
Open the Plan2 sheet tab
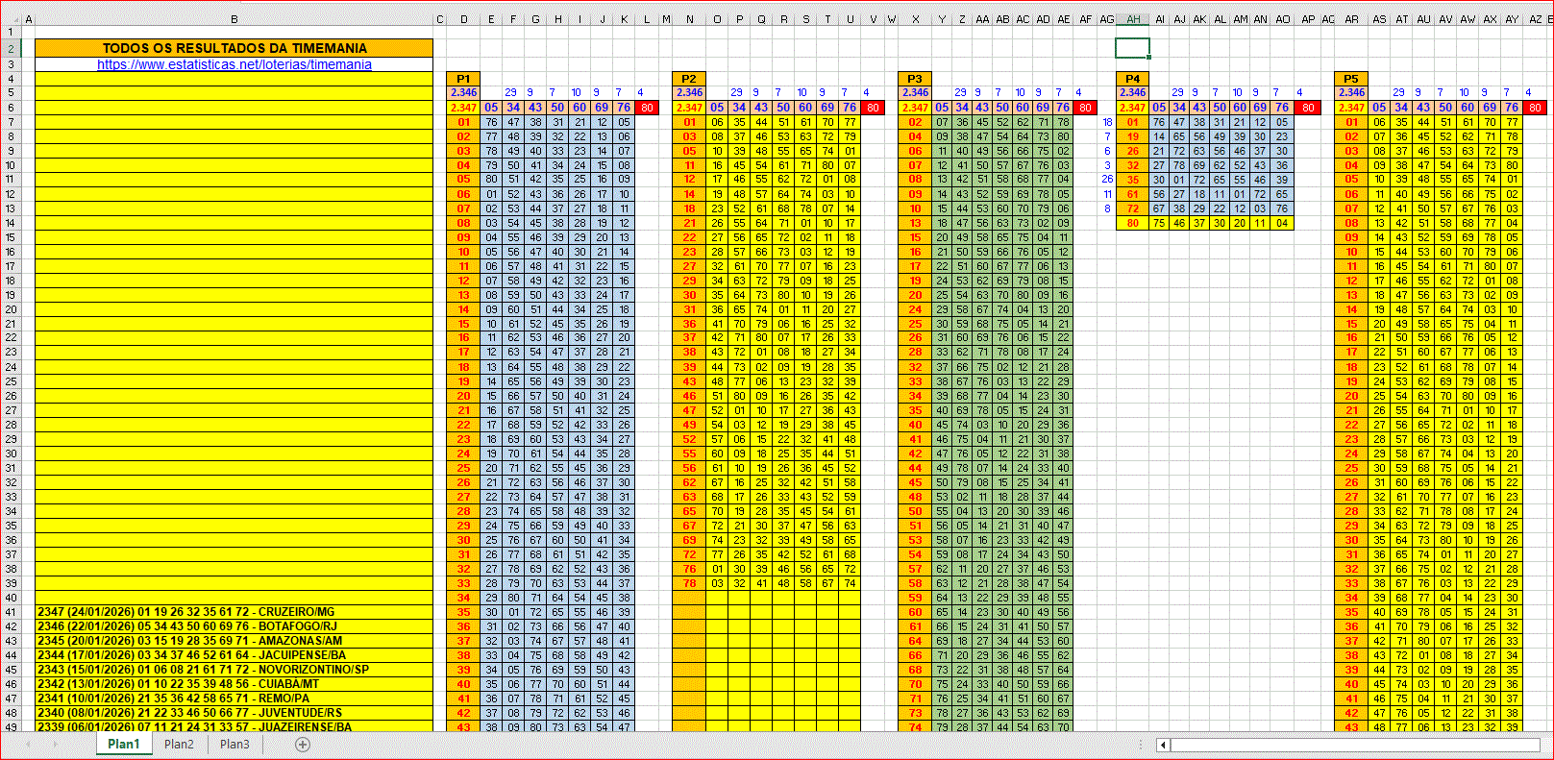(179, 745)
